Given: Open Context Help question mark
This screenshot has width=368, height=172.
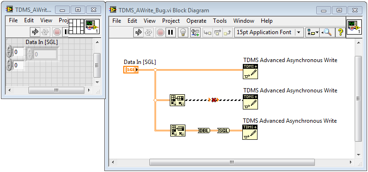Looking at the screenshot, I should pyautogui.click(x=340, y=32).
